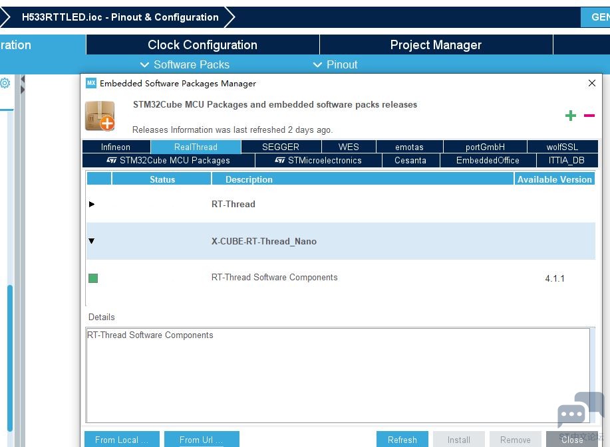Click the From Url button
Screen dimensions: 610x447
click(202, 440)
